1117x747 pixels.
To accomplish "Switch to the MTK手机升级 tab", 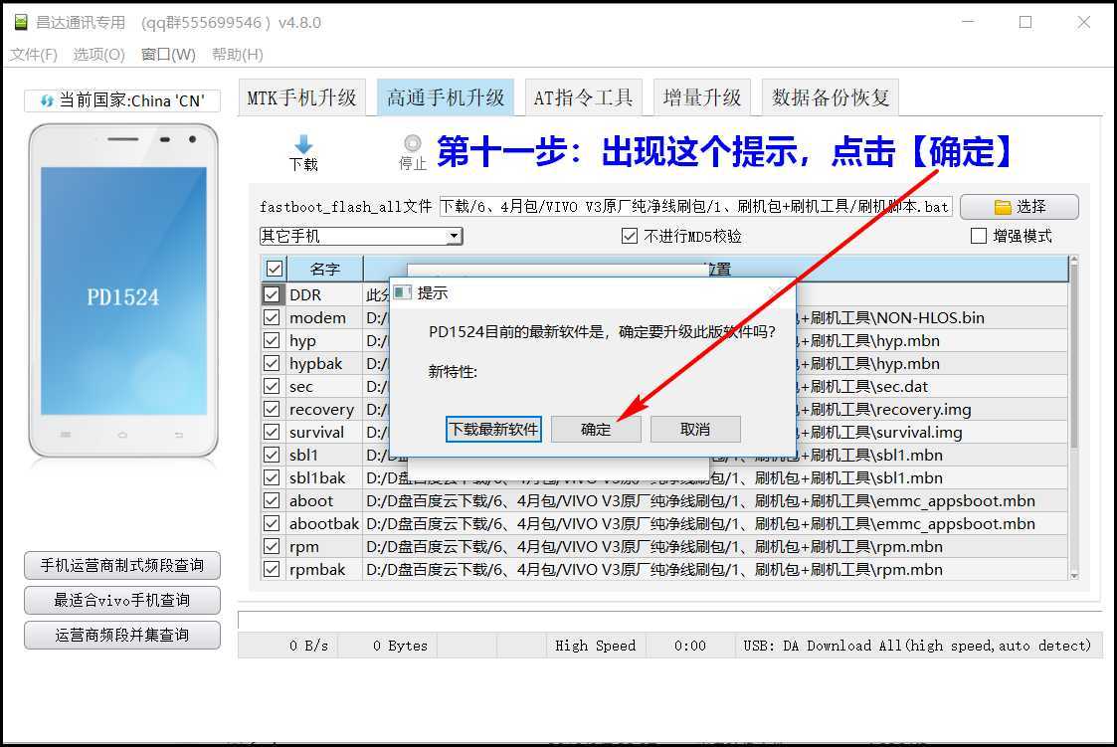I will pos(301,96).
